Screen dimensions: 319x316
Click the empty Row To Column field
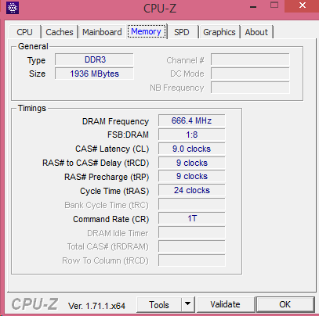[x=191, y=260]
